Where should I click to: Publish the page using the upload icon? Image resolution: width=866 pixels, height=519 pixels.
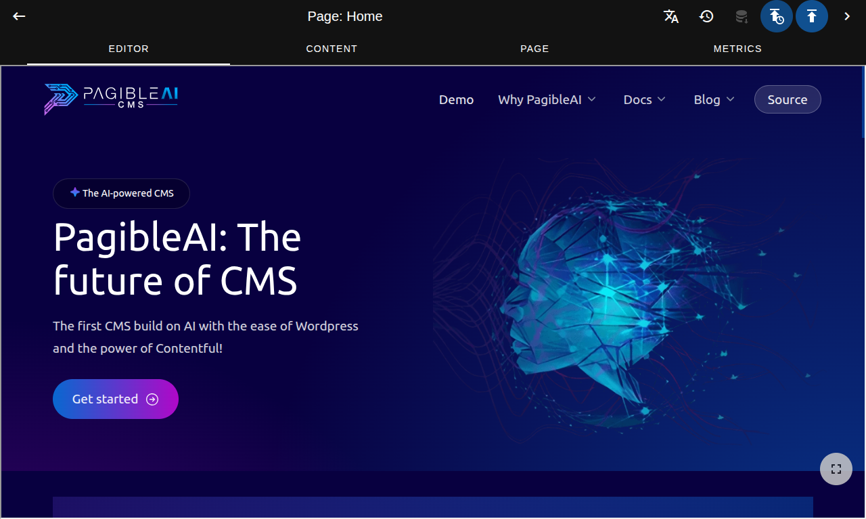[x=812, y=16]
